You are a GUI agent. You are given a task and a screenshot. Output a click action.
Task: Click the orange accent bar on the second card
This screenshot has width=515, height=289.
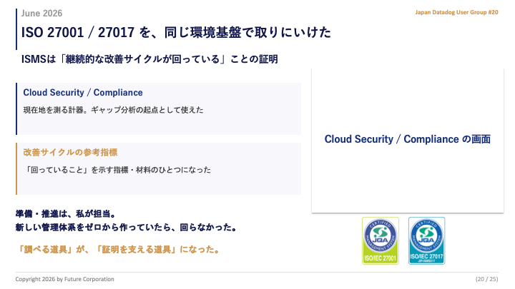pyautogui.click(x=16, y=168)
